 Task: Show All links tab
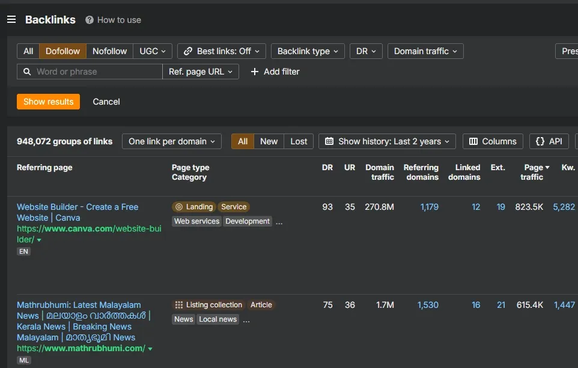(243, 141)
